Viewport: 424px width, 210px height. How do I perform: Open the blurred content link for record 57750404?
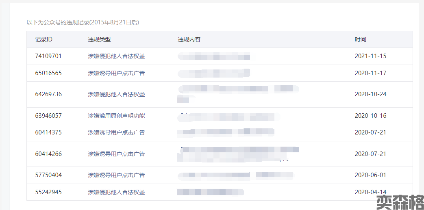point(236,175)
